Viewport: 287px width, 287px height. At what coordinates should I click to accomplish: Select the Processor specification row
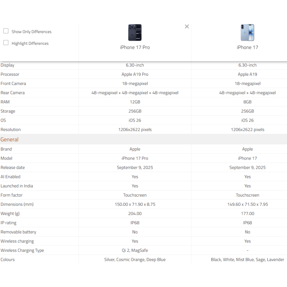10,74
